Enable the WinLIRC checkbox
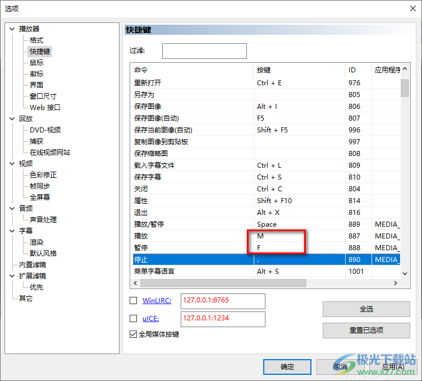Screen dimensions: 422x381 (134, 301)
